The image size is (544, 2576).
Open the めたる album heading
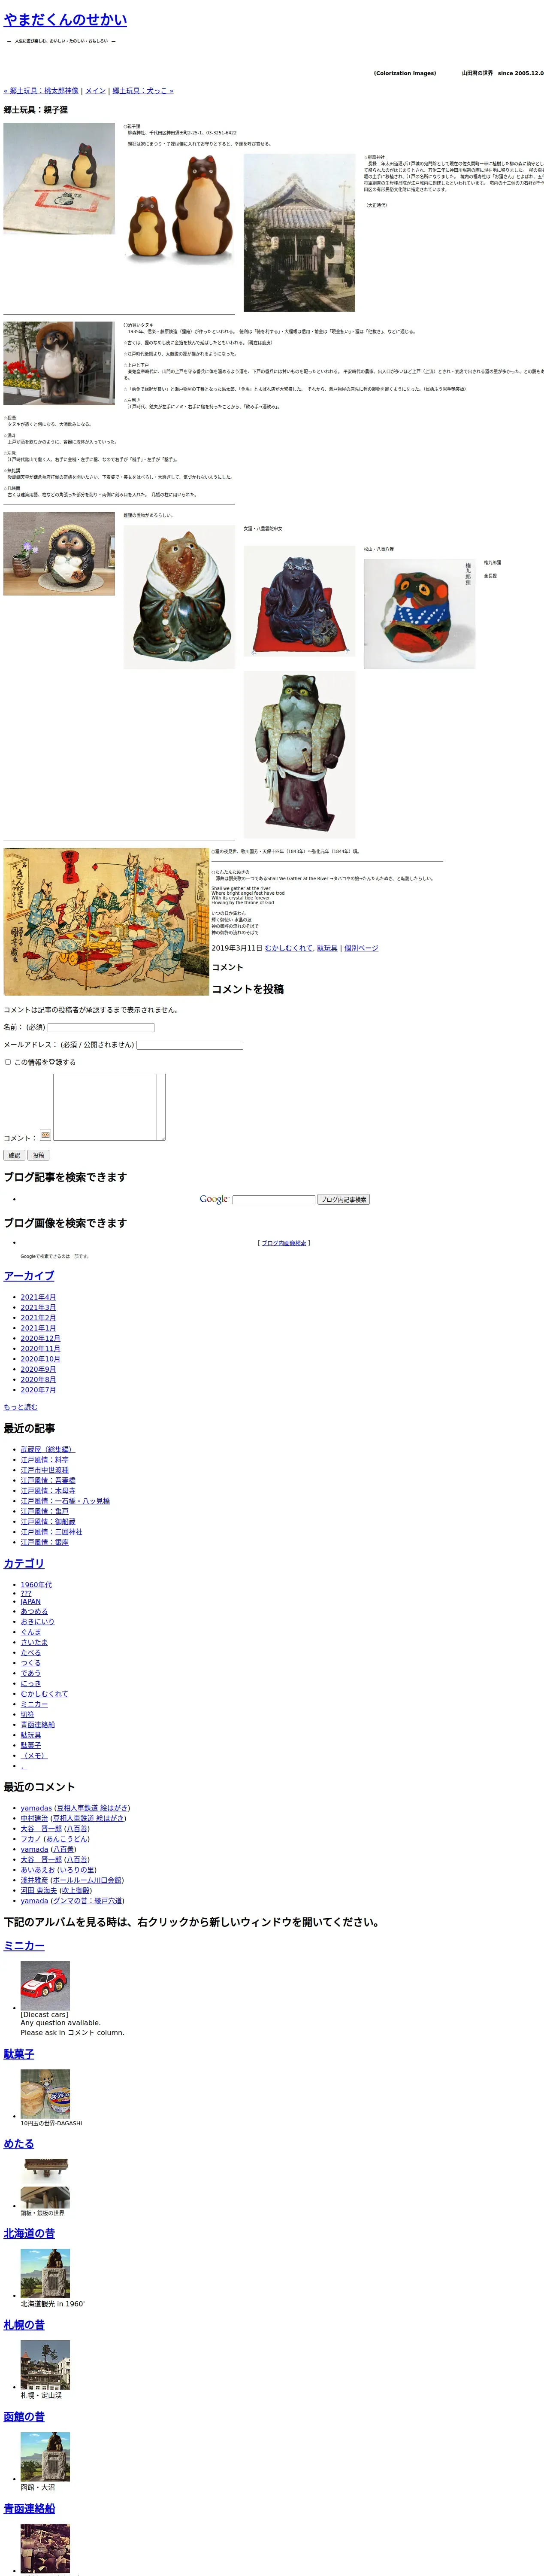[x=19, y=2144]
